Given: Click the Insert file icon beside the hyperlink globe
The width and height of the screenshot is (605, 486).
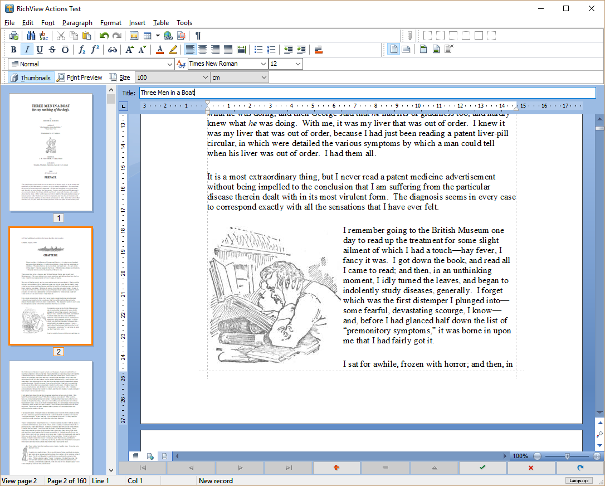Looking at the screenshot, I should point(181,36).
